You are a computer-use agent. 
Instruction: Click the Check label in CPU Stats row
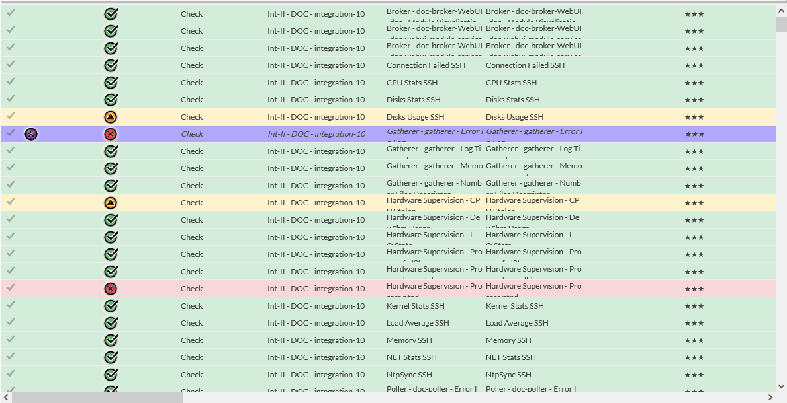(192, 83)
